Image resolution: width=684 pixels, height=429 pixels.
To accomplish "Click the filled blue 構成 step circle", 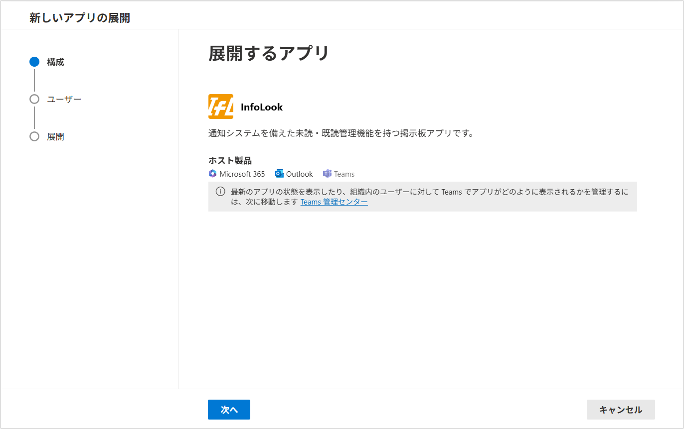I will (34, 62).
